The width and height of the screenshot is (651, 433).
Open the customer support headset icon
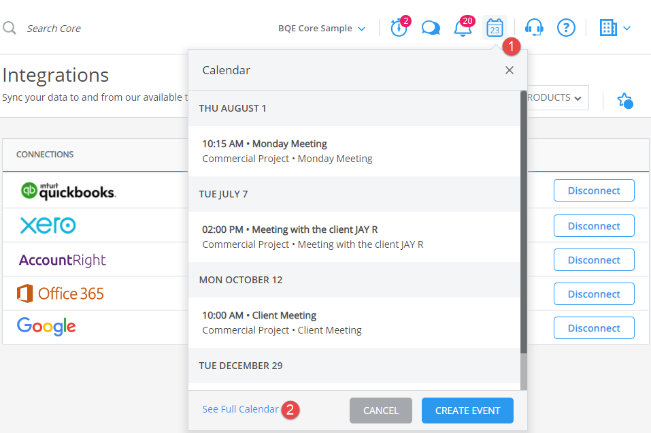(534, 27)
